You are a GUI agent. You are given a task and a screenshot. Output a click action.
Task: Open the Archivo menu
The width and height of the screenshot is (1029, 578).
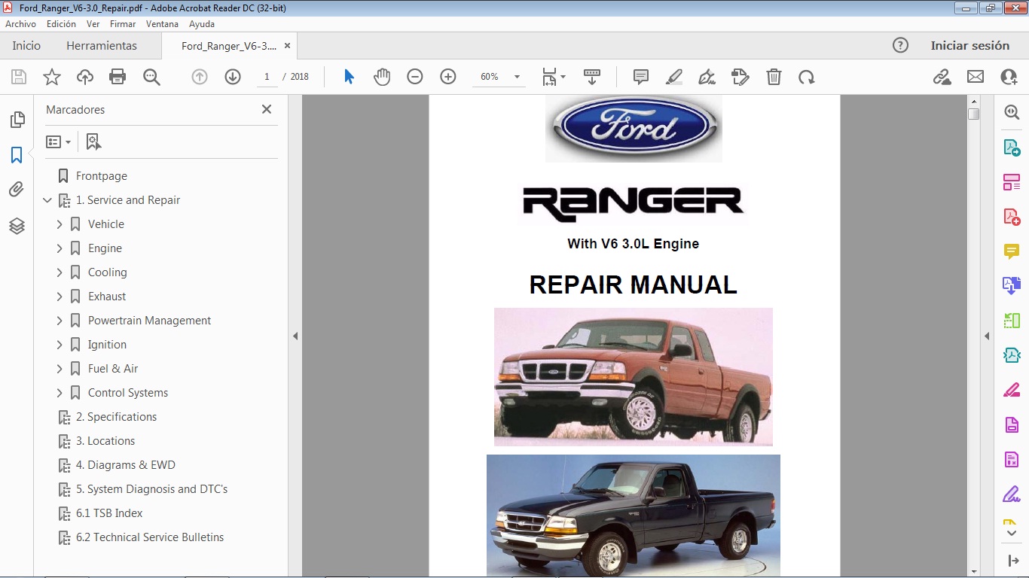click(x=20, y=23)
